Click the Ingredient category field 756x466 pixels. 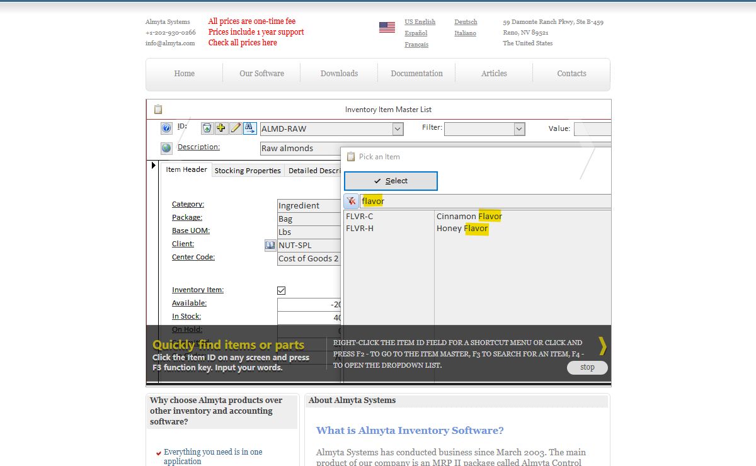pos(309,205)
